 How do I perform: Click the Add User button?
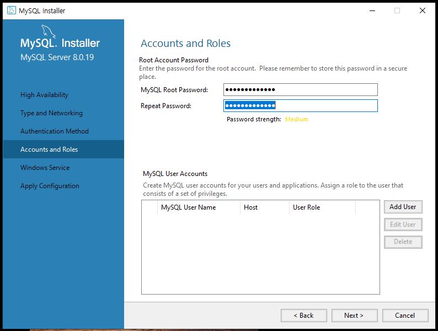click(403, 207)
